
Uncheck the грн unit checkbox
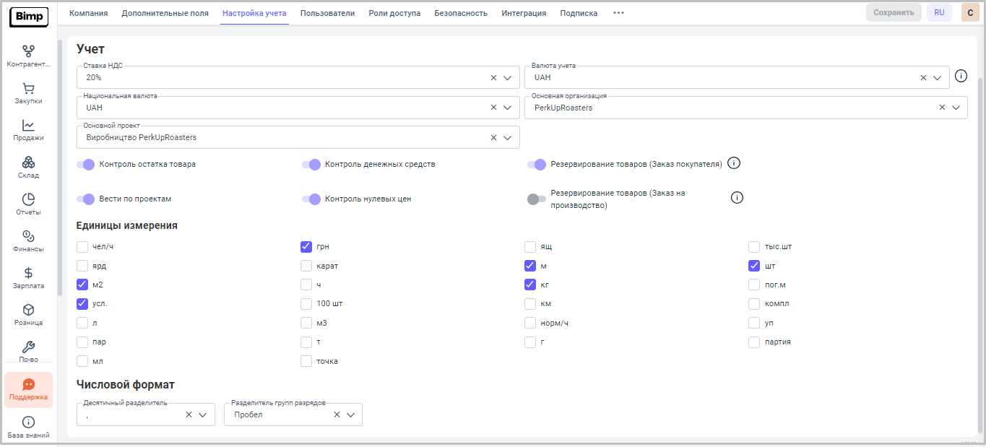click(x=306, y=247)
